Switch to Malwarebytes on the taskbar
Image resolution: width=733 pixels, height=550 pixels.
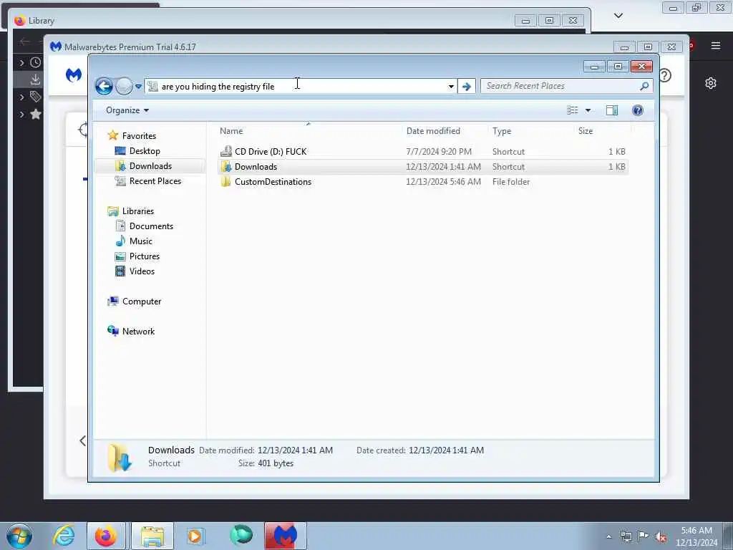point(285,536)
